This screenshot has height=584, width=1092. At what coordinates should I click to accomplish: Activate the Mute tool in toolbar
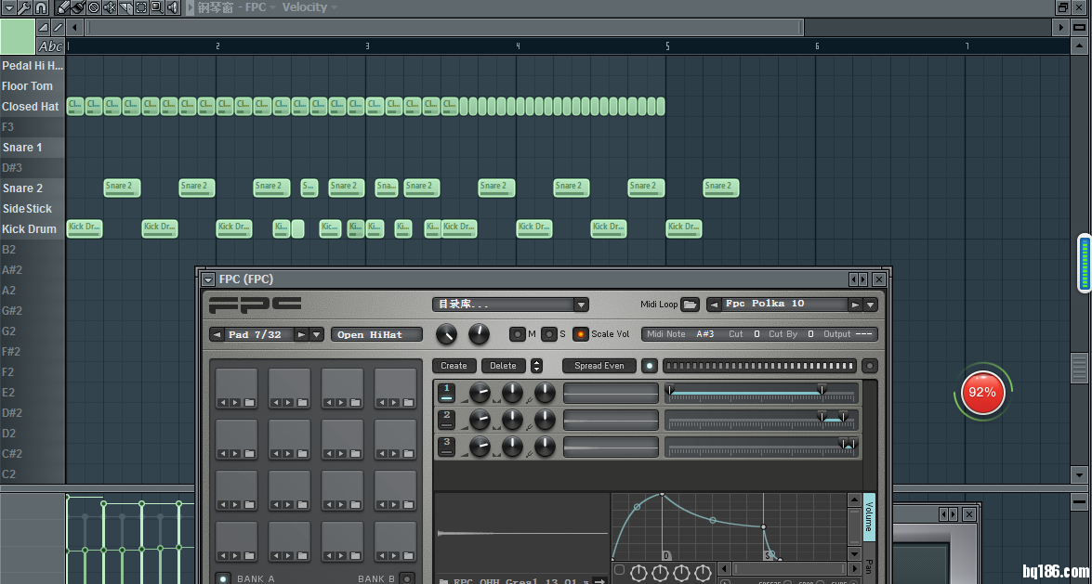click(x=110, y=7)
